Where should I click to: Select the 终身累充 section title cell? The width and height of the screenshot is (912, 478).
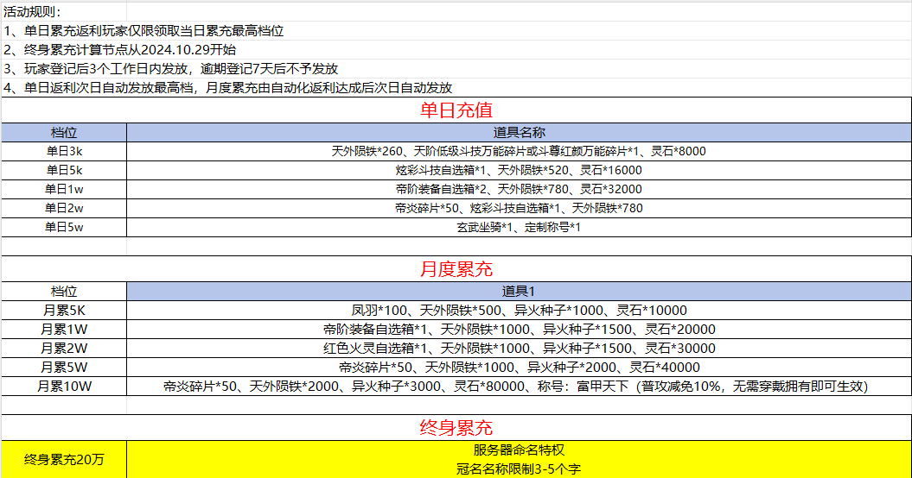[456, 427]
